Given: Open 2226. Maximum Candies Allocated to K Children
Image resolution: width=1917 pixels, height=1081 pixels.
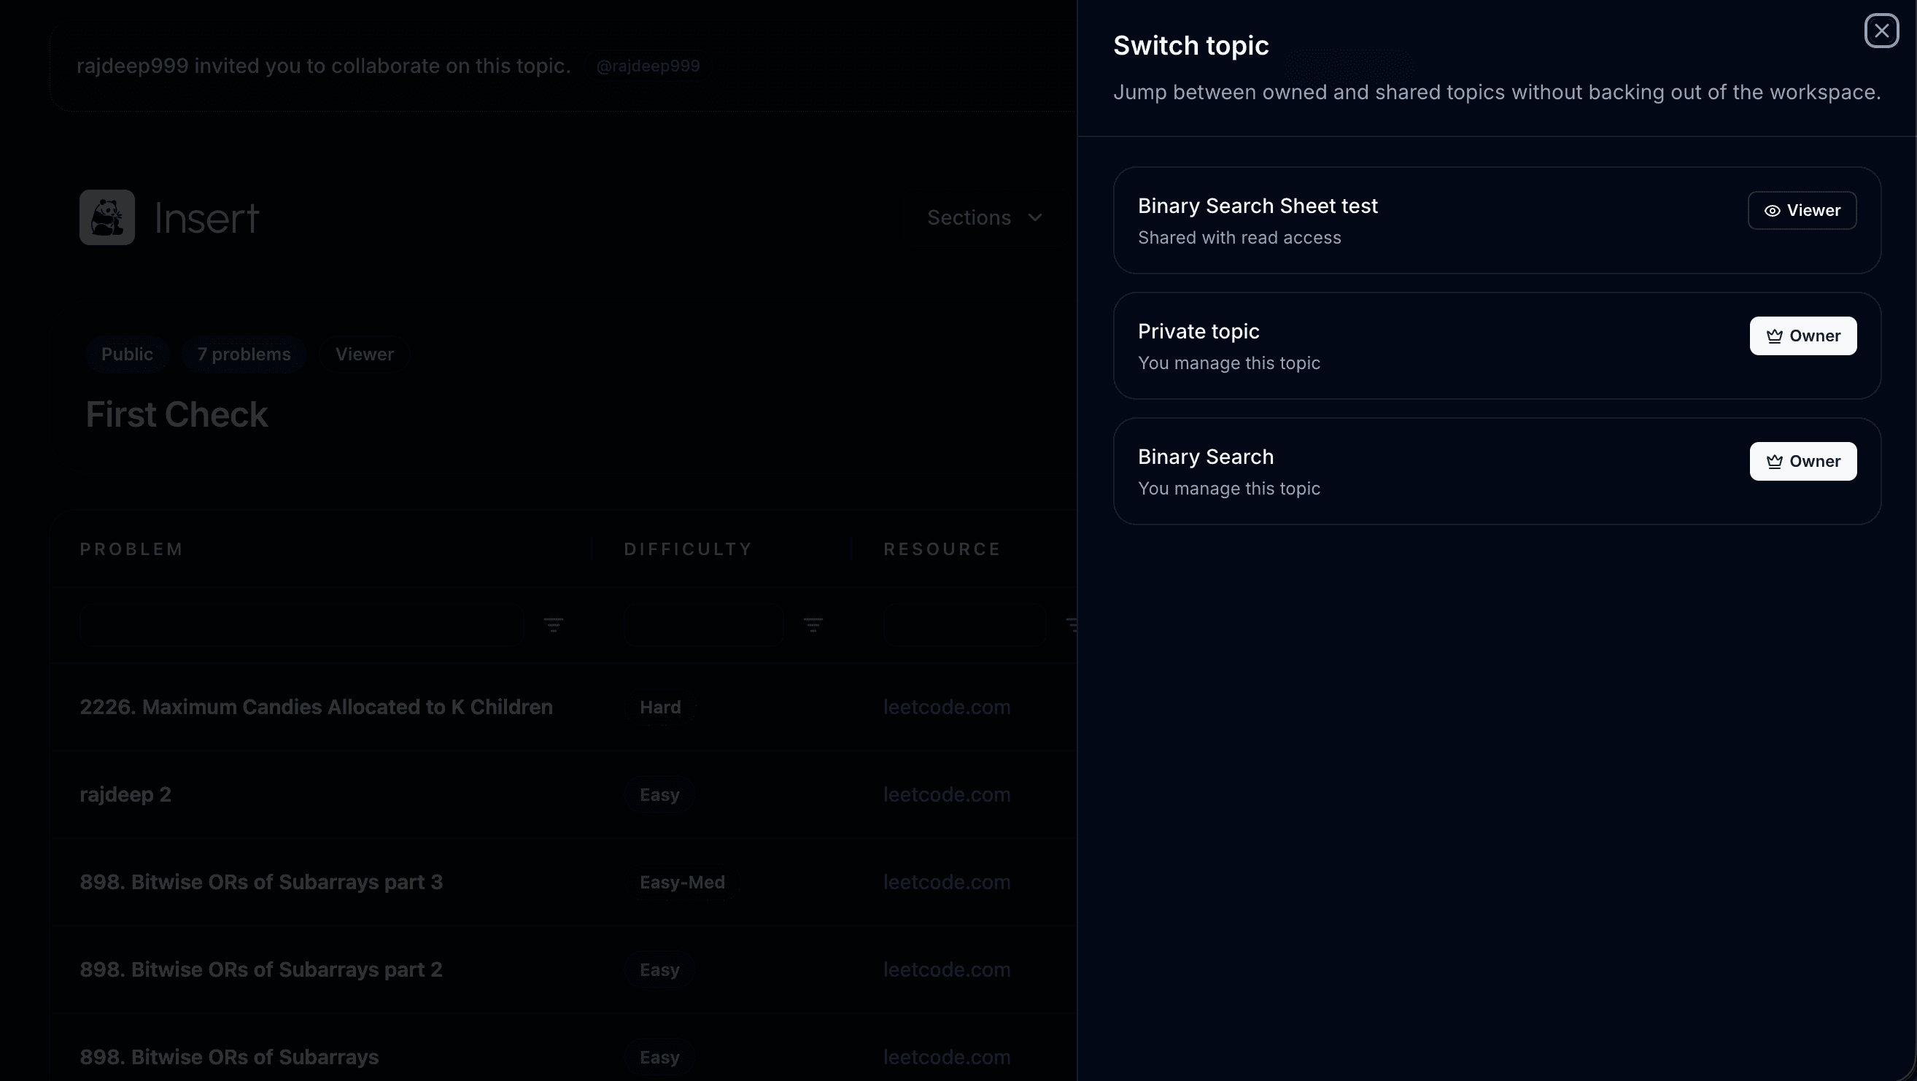Looking at the screenshot, I should click(317, 707).
